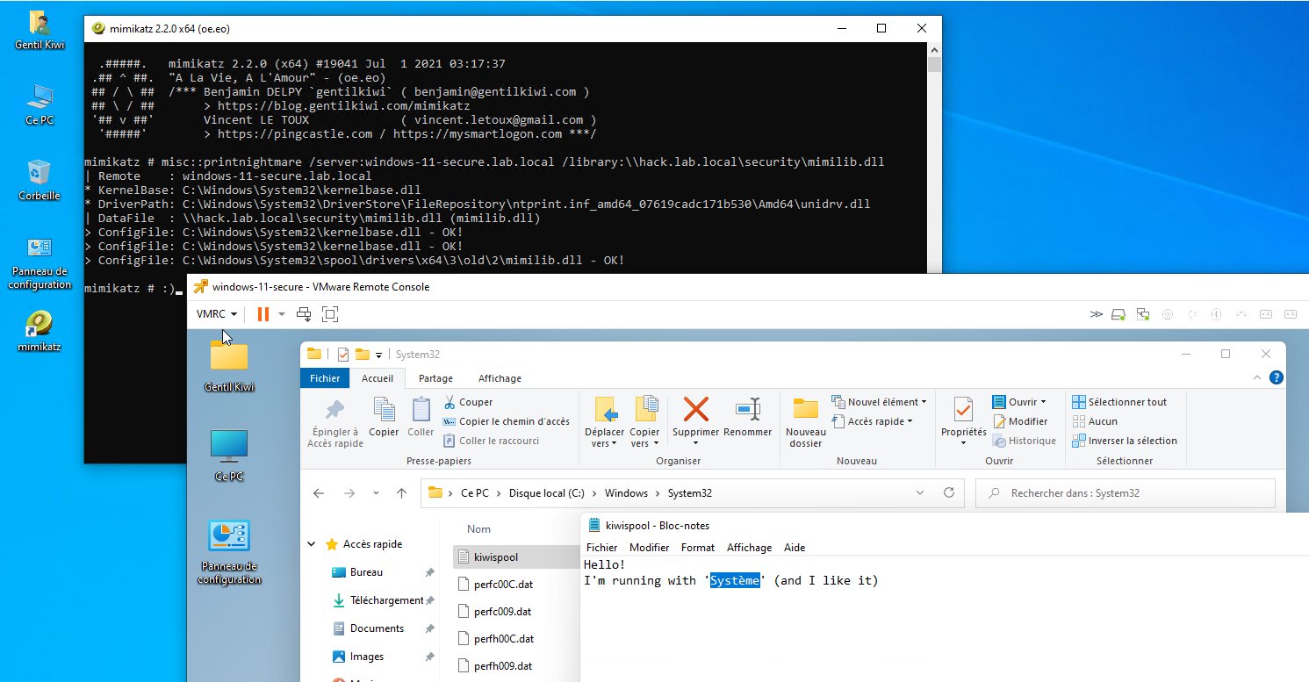Image resolution: width=1309 pixels, height=682 pixels.
Task: Click the network adapter device icon in VMRC
Action: tap(1143, 313)
